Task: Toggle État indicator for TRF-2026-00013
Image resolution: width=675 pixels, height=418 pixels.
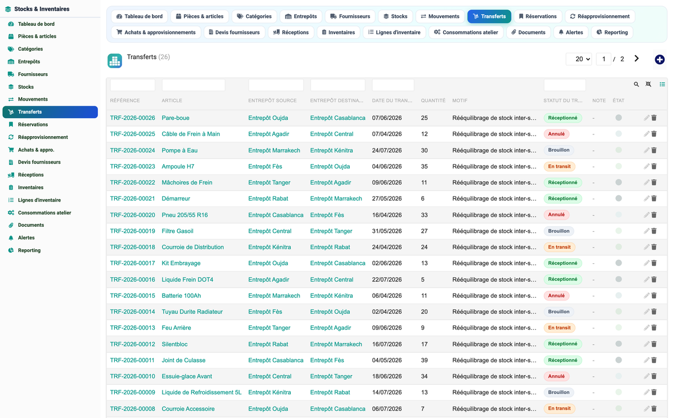Action: [x=619, y=328]
